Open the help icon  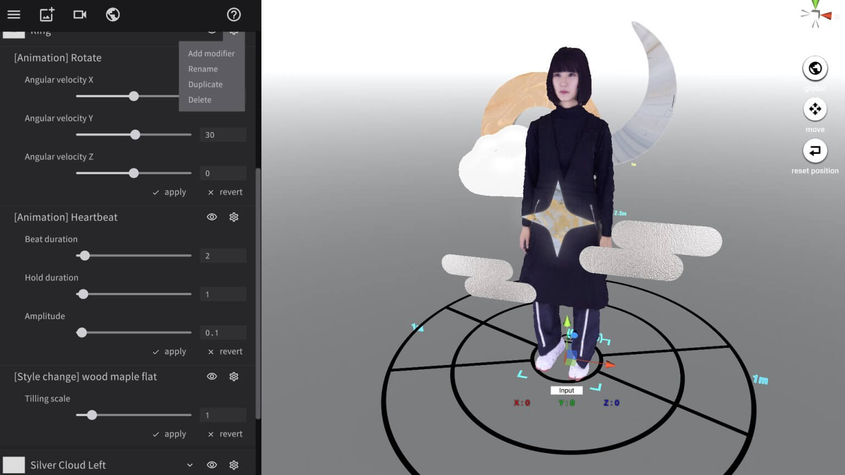coord(233,15)
